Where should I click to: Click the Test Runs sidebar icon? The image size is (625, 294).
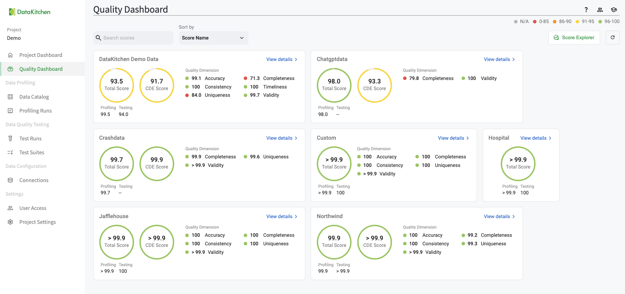10,138
